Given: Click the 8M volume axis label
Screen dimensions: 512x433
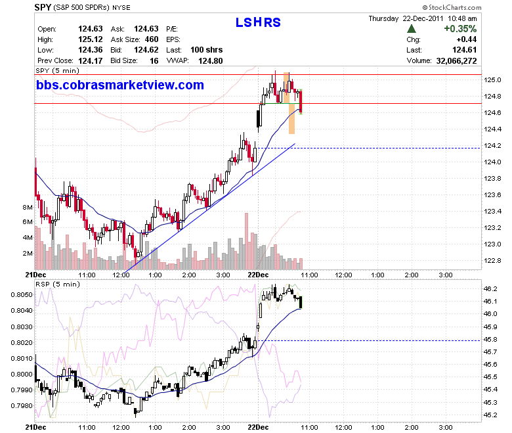Looking at the screenshot, I should point(28,208).
